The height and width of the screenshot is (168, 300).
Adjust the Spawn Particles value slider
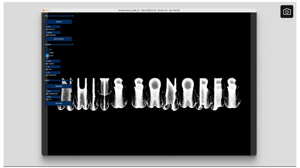53,33
